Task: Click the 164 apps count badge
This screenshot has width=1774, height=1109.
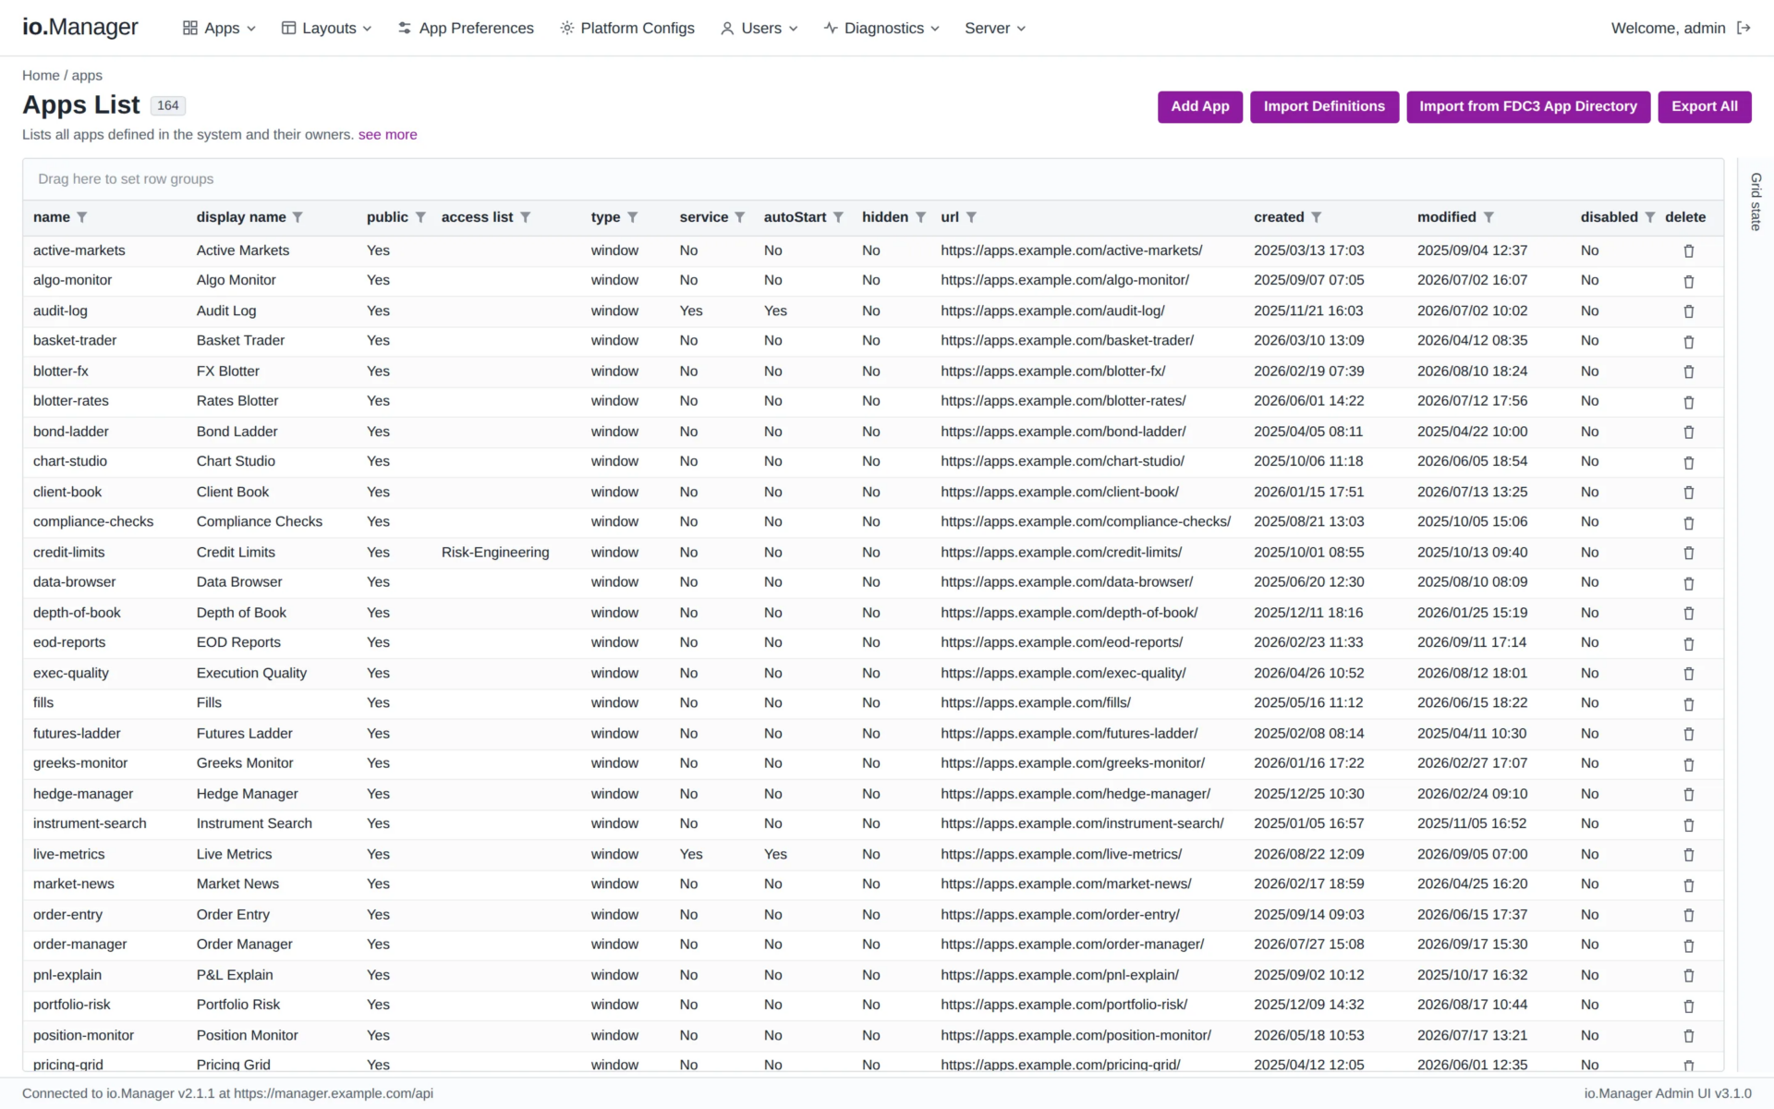Action: 167,105
